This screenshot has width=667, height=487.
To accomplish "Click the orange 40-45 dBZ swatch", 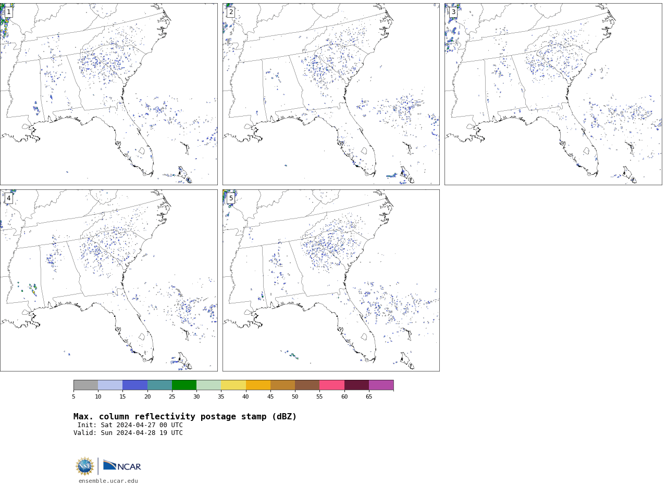I will pos(258,385).
